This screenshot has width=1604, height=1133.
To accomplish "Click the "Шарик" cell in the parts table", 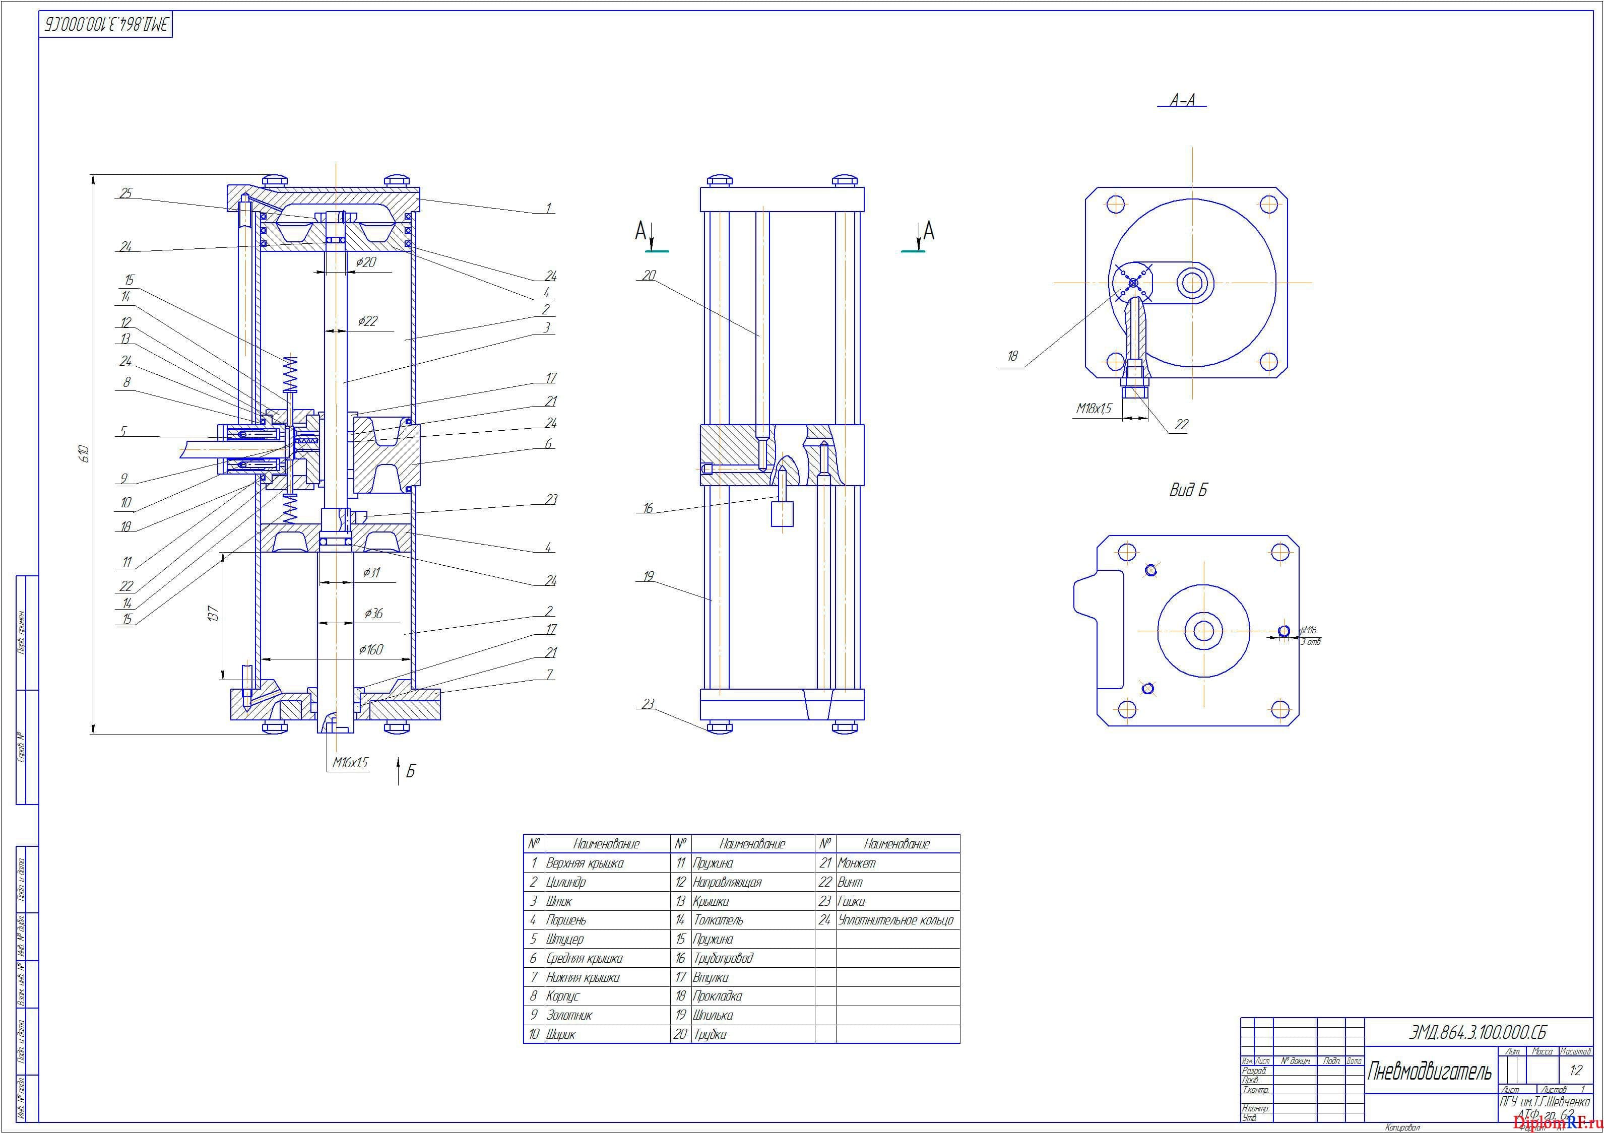I will (x=561, y=1034).
